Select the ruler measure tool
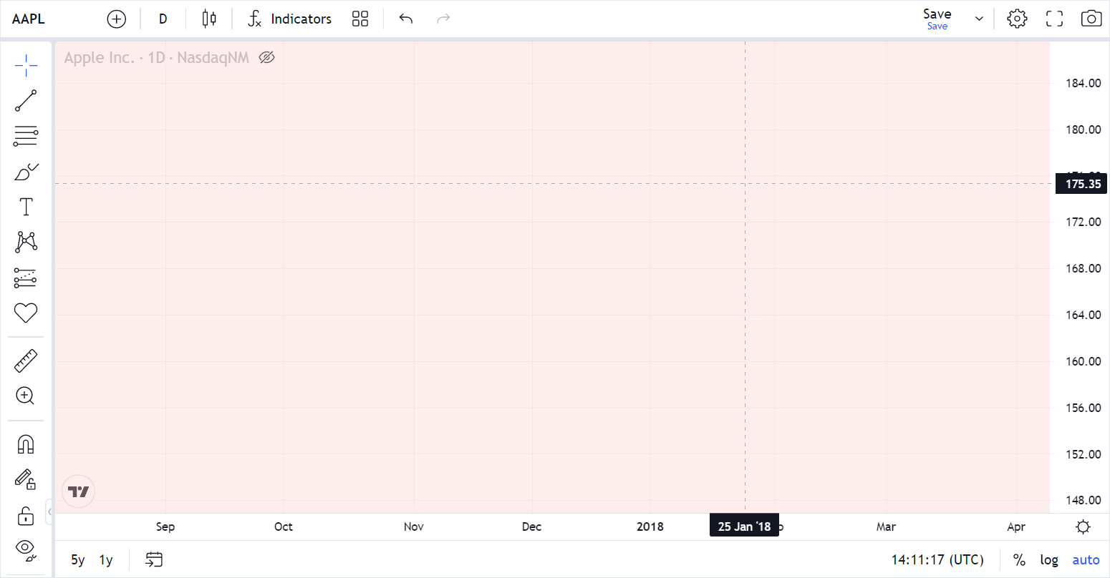 click(26, 361)
